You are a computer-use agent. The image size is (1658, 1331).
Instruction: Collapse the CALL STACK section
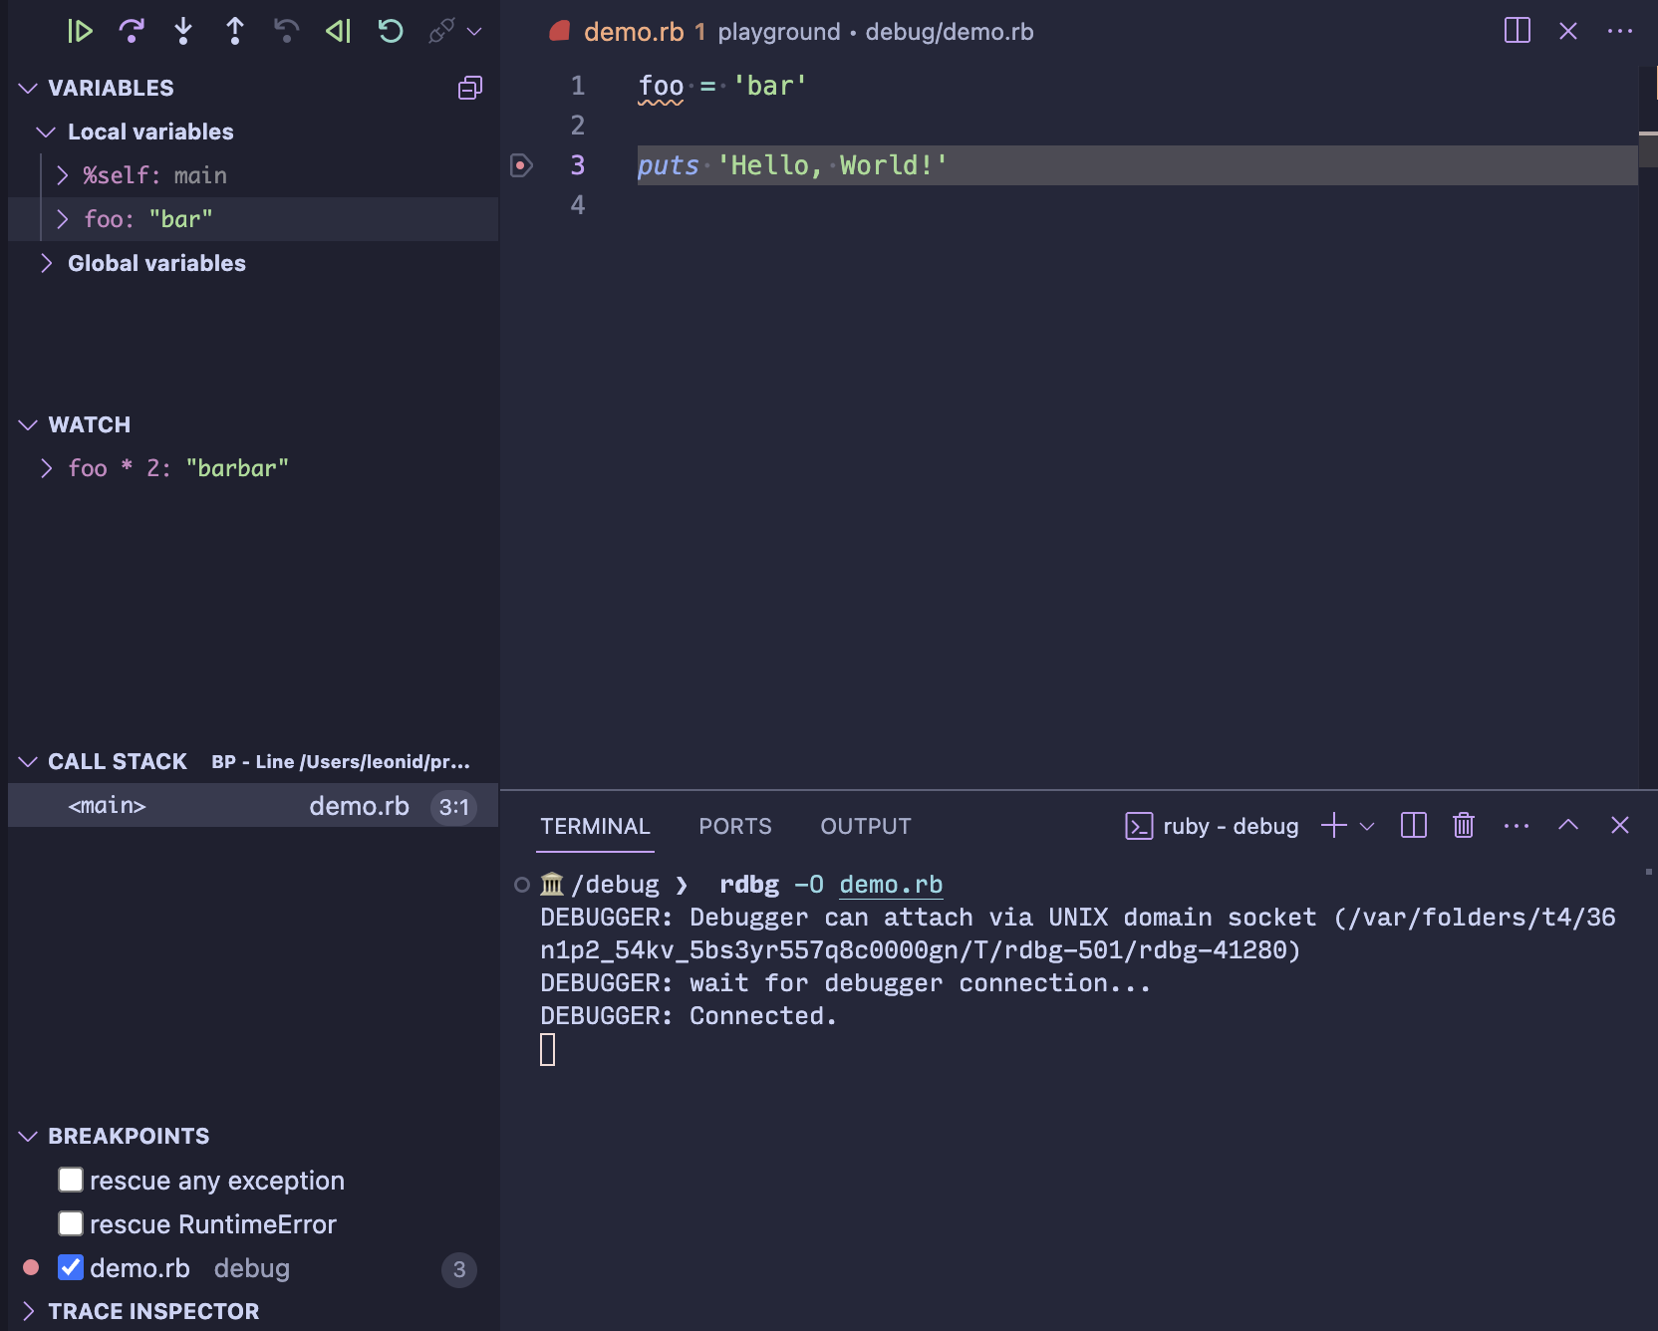point(28,761)
